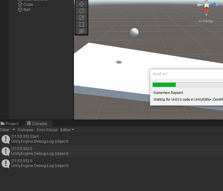Screen dimensions: 223x191
Task: Click the 'Hold on' dialog title
Action: tap(160, 74)
